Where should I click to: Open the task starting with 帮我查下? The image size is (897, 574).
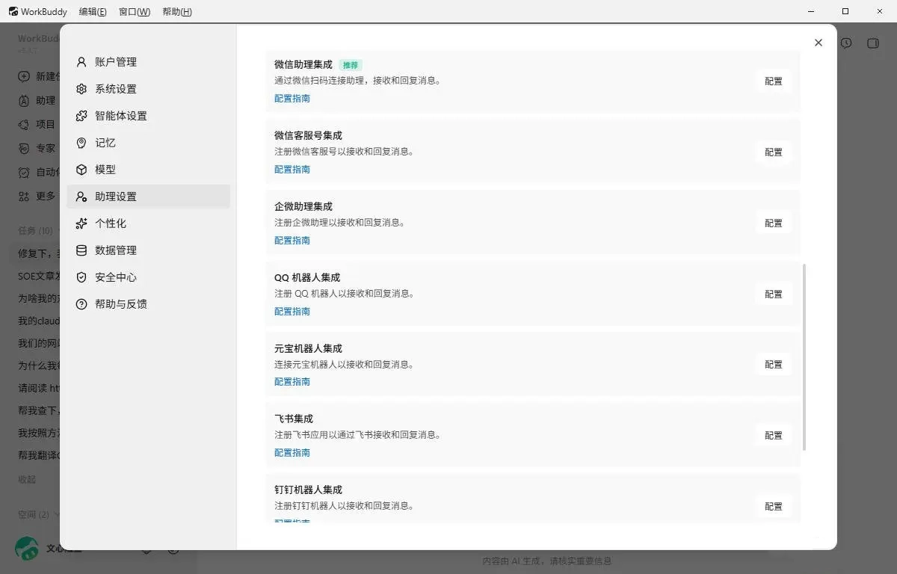[x=39, y=410]
